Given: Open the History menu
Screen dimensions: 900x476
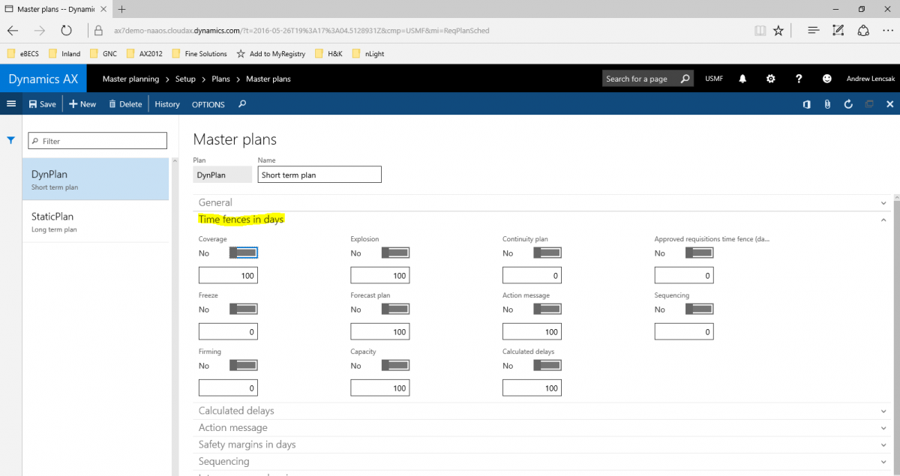Looking at the screenshot, I should pos(167,104).
